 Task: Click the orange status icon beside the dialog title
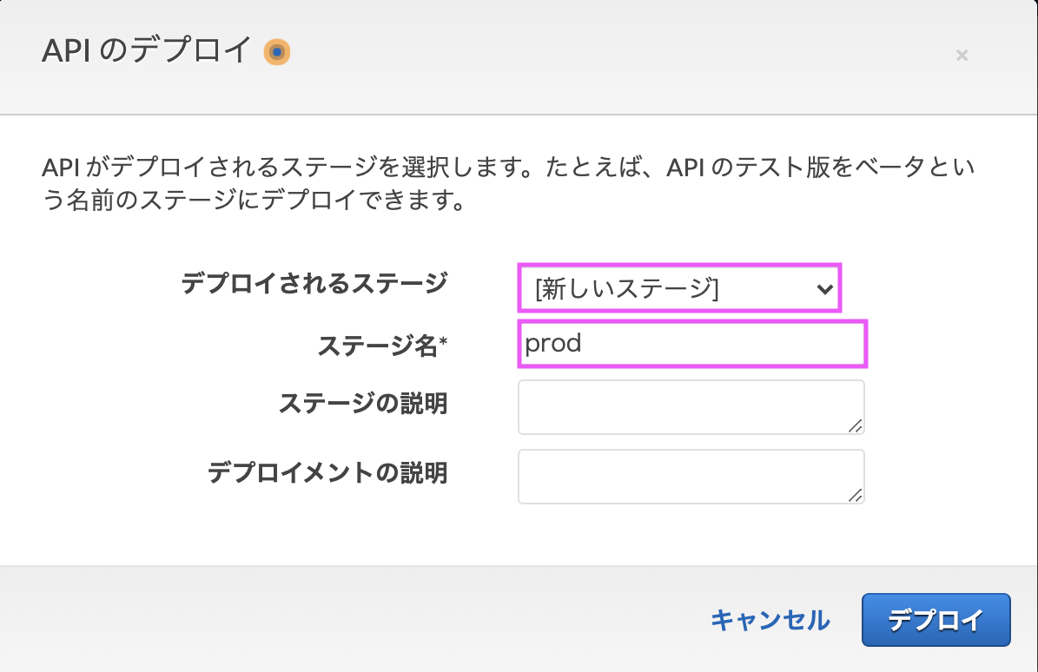tap(276, 51)
